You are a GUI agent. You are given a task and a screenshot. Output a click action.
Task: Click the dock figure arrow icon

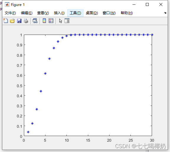[x=165, y=13]
